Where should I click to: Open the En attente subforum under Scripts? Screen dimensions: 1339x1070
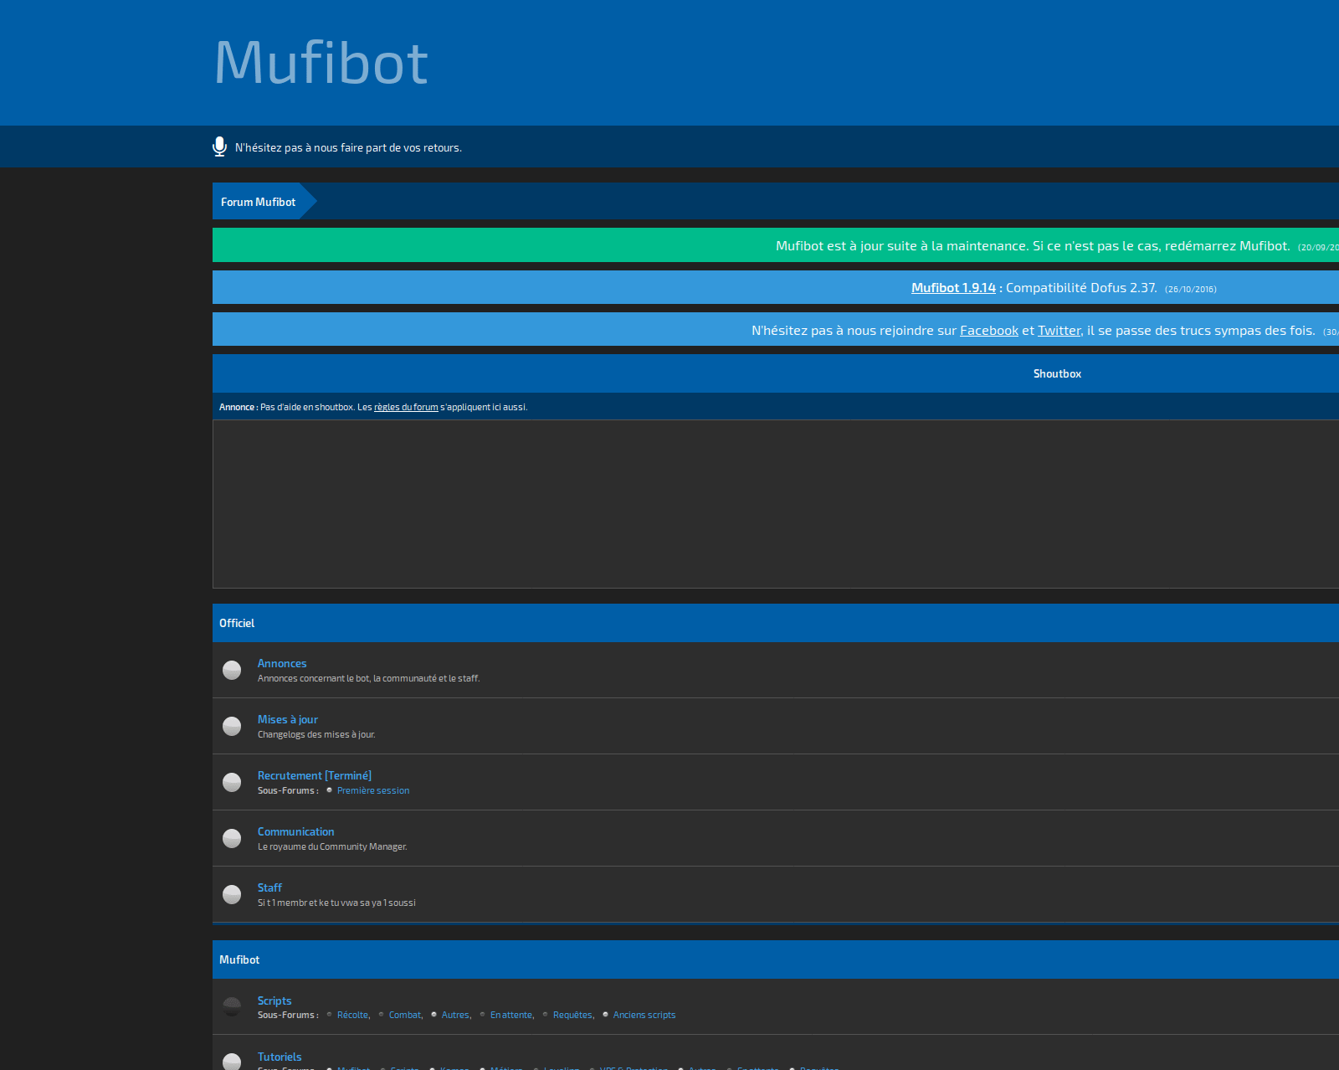click(511, 1015)
